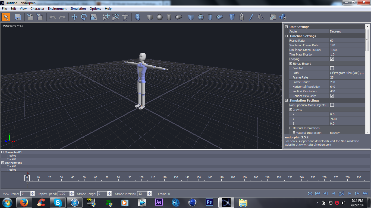Jump to the last frame
Image resolution: width=371 pixels, height=208 pixels.
[365, 193]
